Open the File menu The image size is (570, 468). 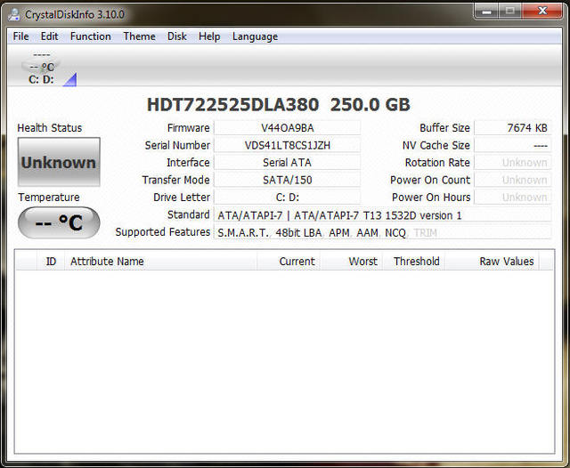click(20, 36)
